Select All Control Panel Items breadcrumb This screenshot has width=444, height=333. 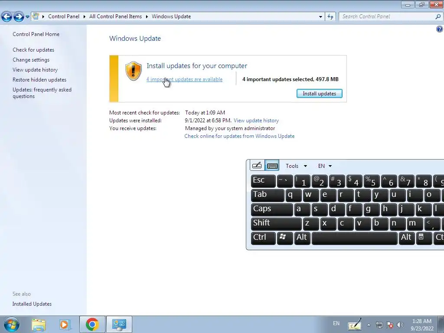(115, 16)
